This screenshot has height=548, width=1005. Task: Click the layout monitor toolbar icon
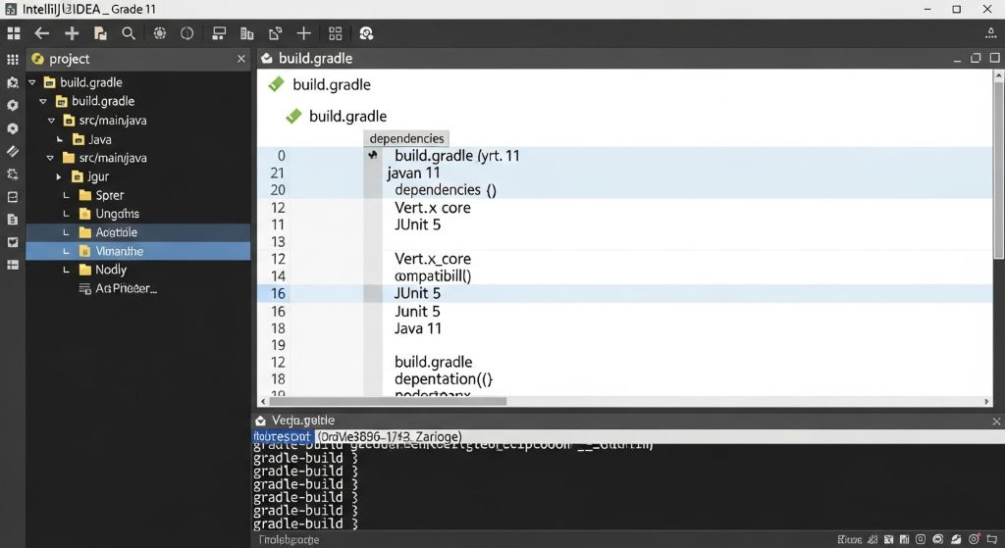click(219, 33)
